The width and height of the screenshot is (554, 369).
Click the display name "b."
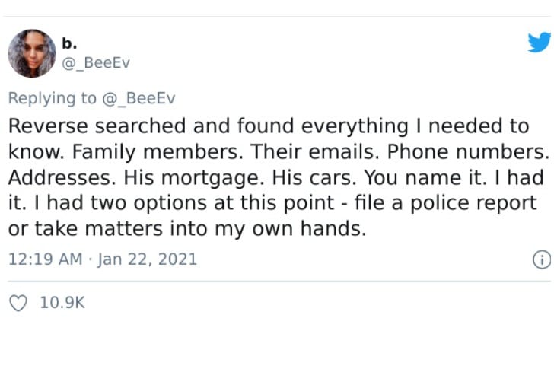tap(69, 43)
